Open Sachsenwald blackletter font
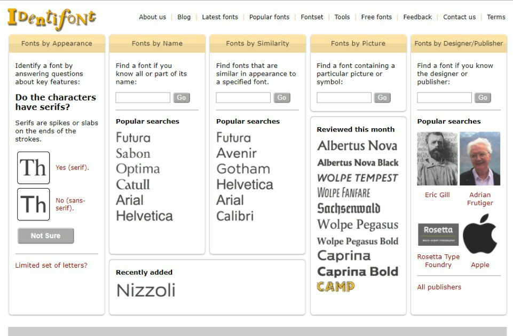This screenshot has width=513, height=336. [x=349, y=208]
